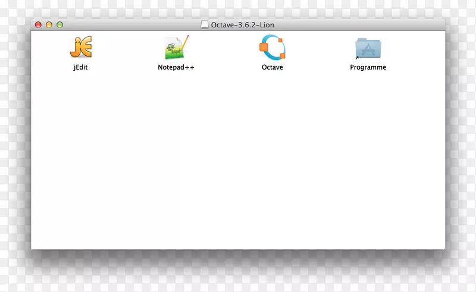The height and width of the screenshot is (292, 476).
Task: Minimize the window with the yellow button
Action: pos(49,24)
